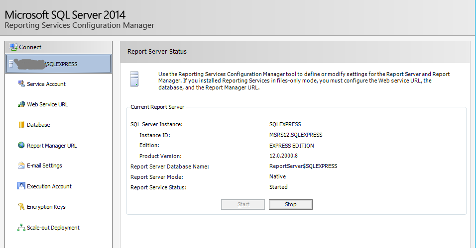This screenshot has width=476, height=248.
Task: Click the ReportServer$SQLEXPRESS database name
Action: (303, 166)
